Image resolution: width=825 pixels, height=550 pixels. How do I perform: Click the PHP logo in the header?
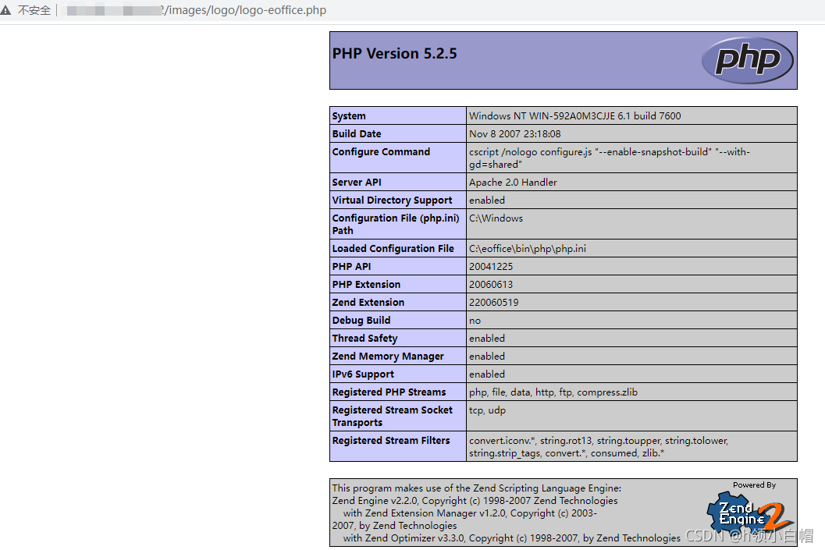(747, 60)
